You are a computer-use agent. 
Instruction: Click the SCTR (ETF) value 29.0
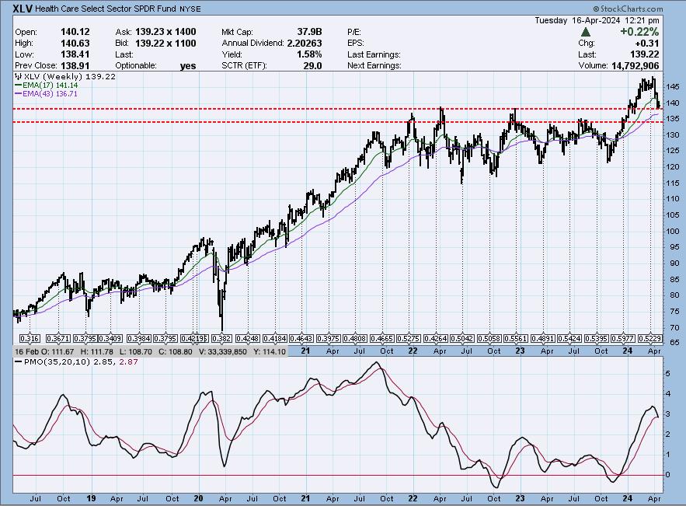[x=313, y=65]
